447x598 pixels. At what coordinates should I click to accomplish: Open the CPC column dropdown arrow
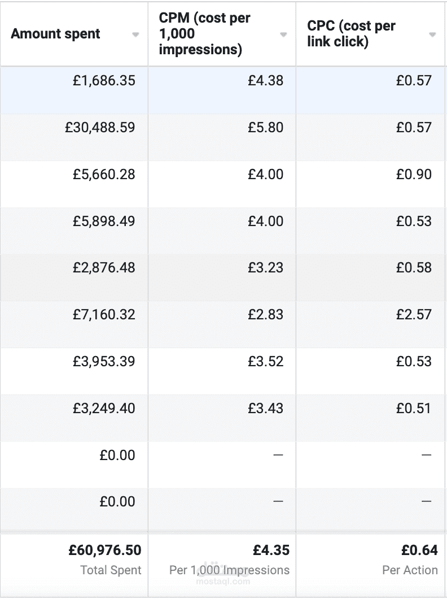[x=432, y=34]
